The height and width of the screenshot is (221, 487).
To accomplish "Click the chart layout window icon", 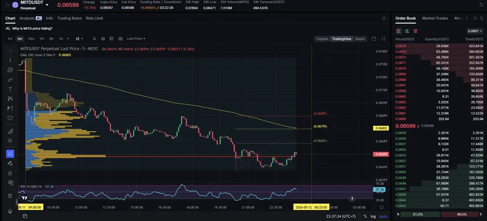I will pyautogui.click(x=374, y=39).
